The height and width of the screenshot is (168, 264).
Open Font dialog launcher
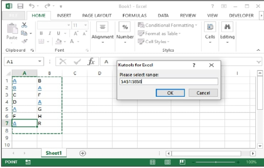coord(87,50)
